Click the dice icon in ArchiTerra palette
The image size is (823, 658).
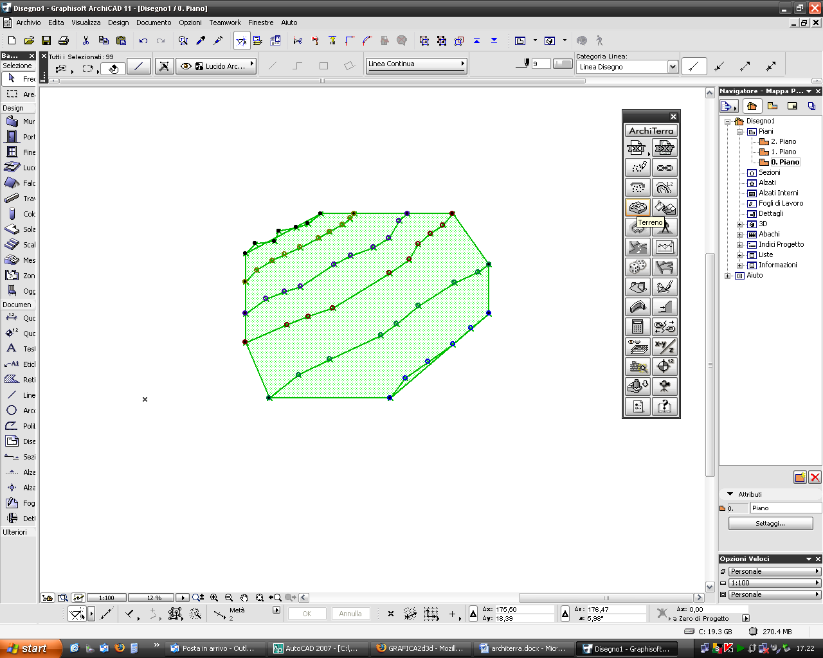[x=638, y=267]
